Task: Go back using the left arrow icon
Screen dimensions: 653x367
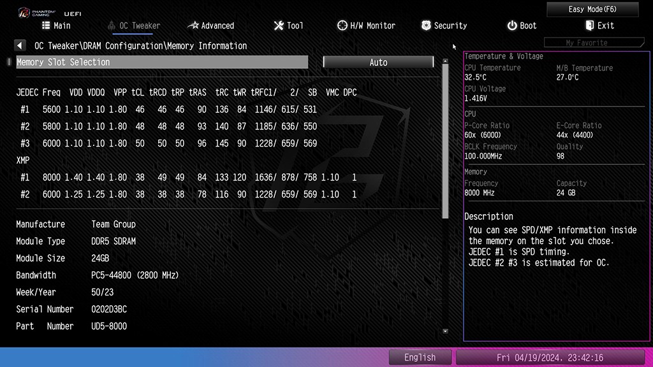Action: (x=20, y=45)
